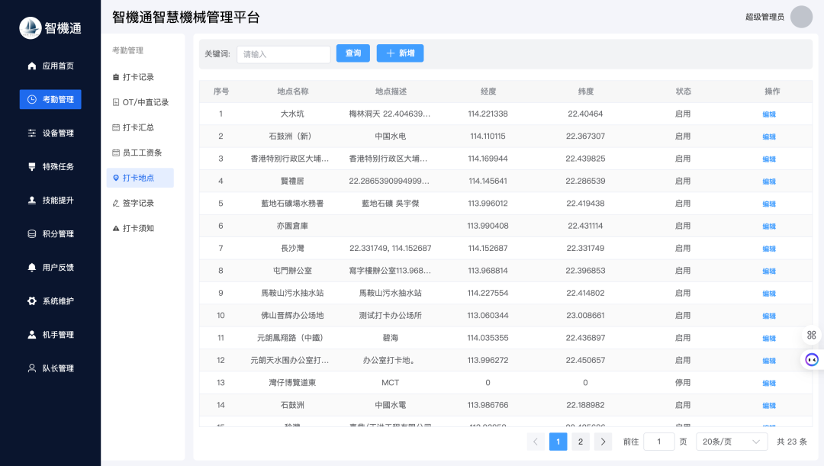The height and width of the screenshot is (466, 824).
Task: Click the previous page left arrow
Action: (536, 442)
